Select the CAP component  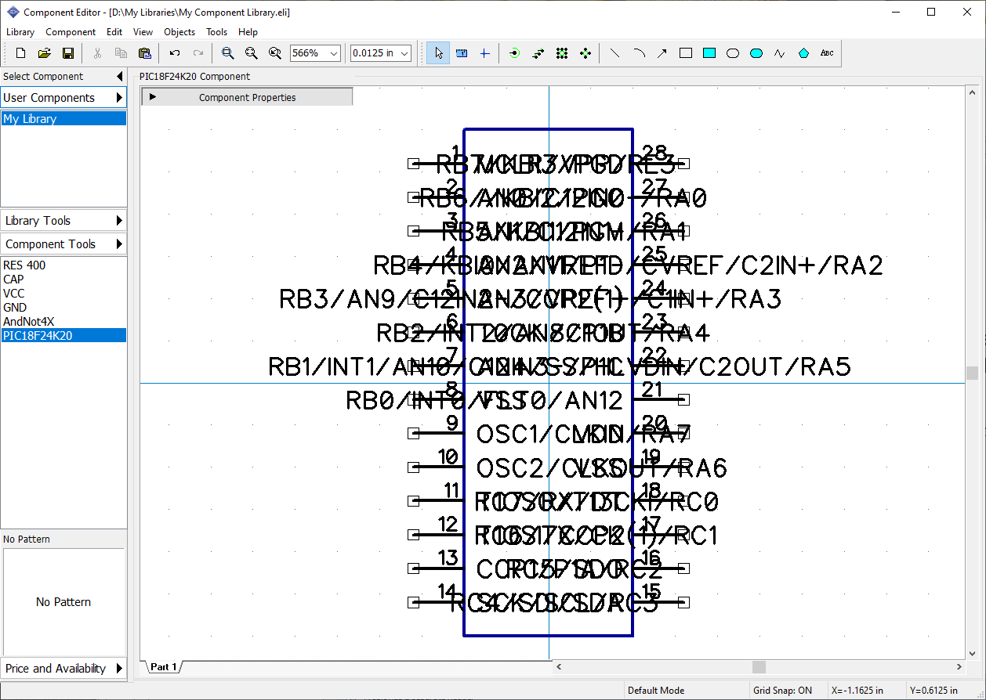[63, 279]
